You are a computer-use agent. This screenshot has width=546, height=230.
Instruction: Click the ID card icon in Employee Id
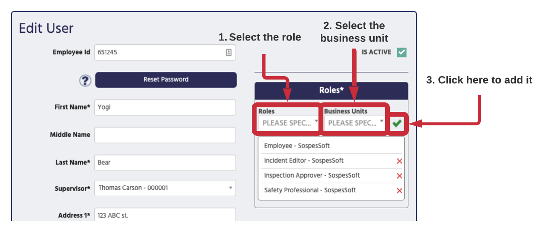[228, 52]
